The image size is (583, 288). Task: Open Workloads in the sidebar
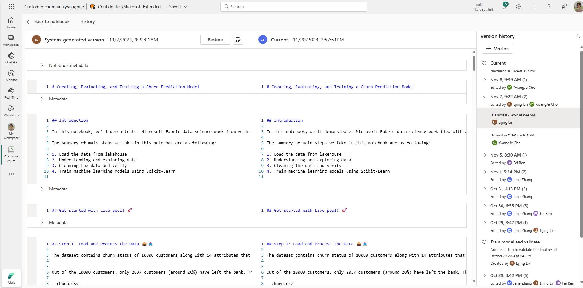pyautogui.click(x=11, y=111)
